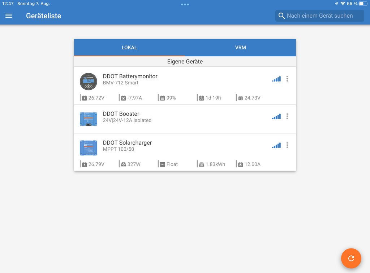Click the Geräteliste page title
370x273 pixels.
click(43, 16)
